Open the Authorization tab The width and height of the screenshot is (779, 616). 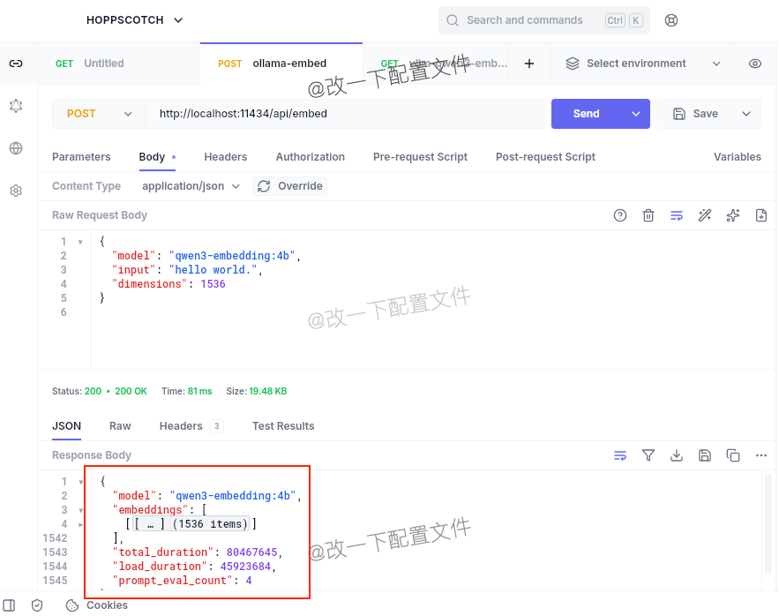[310, 157]
